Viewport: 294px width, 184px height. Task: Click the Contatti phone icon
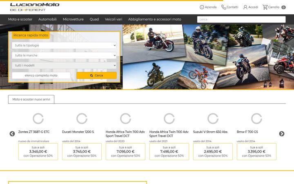223,7
